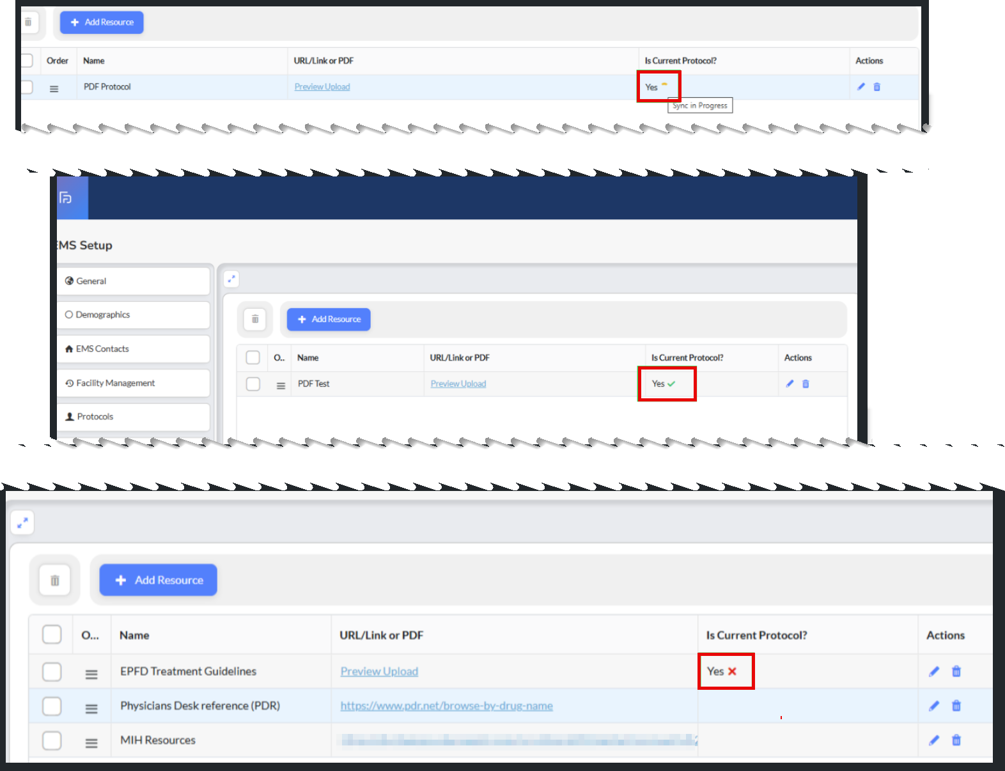Open the Protocols section in sidebar
The width and height of the screenshot is (1005, 771).
[95, 417]
